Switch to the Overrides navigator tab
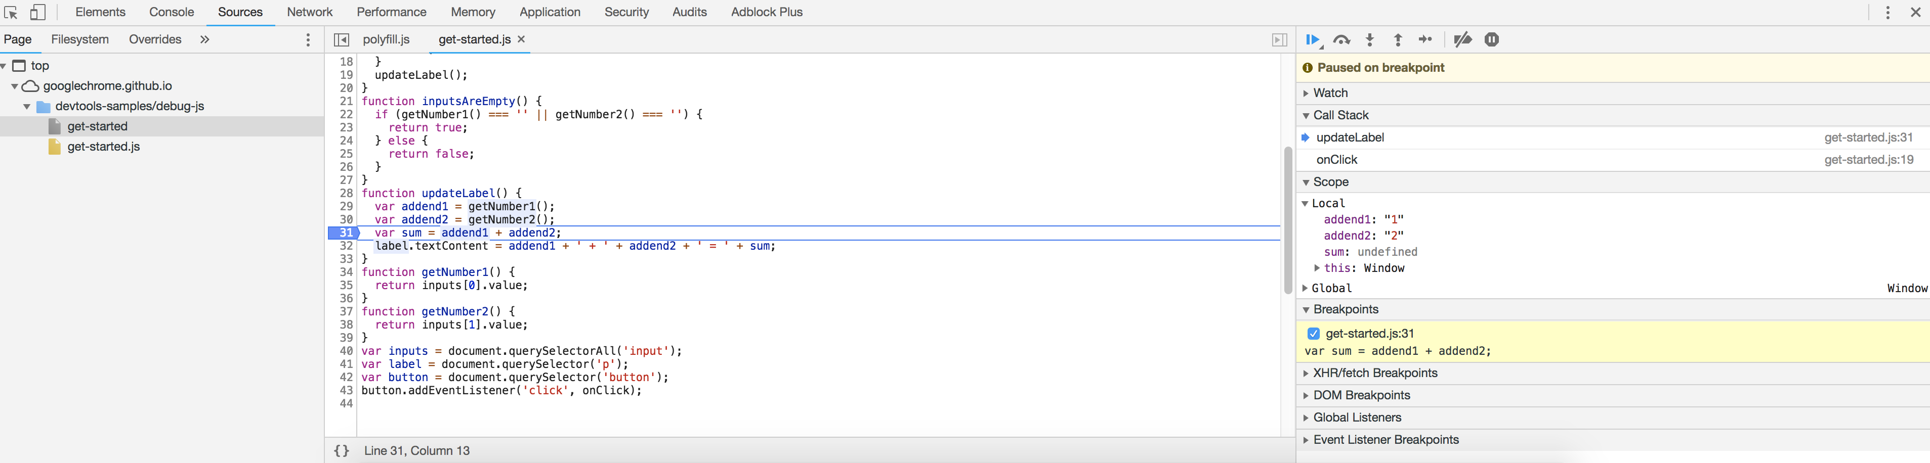Screen dimensions: 1930x463 (x=155, y=39)
